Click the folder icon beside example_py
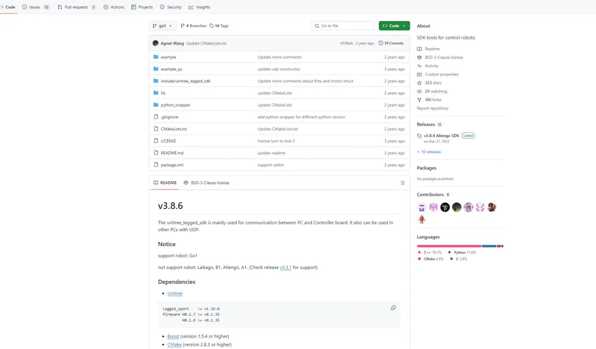 click(156, 69)
